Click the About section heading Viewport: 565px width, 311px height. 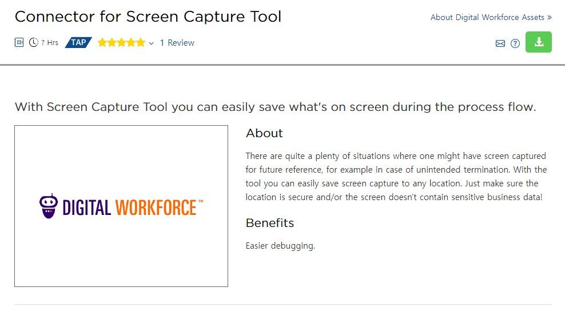click(264, 133)
